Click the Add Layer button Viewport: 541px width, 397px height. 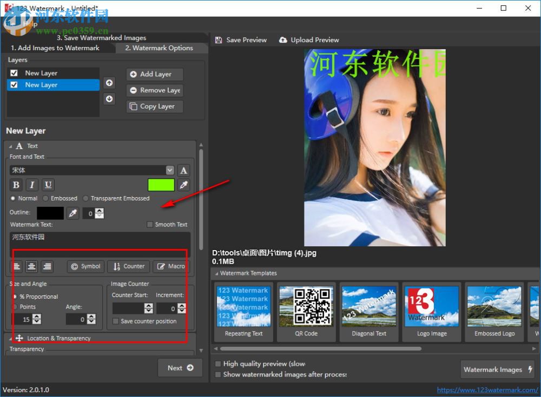[x=155, y=74]
